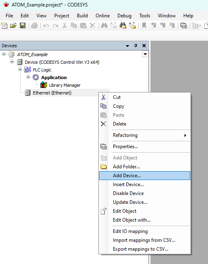Viewport: 208px width, 264px height.
Task: Click the Cut scissors toolbar icon
Action: (64, 25)
